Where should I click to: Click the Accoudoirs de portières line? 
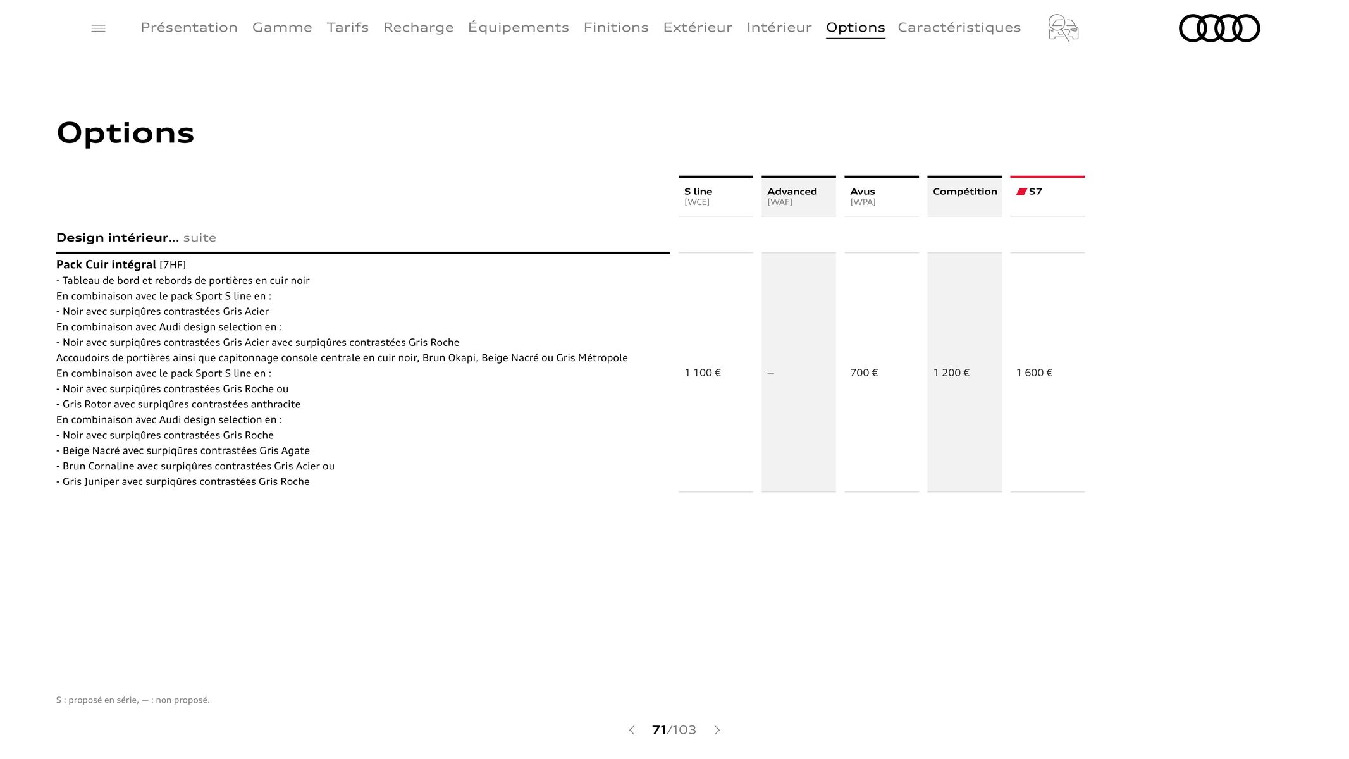pos(342,358)
